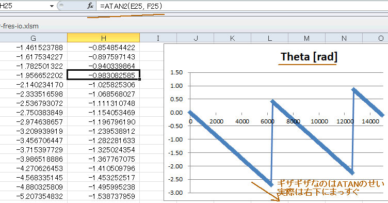Open the Name Box dropdown arrow
This screenshot has height=203, width=388.
tap(52, 6)
